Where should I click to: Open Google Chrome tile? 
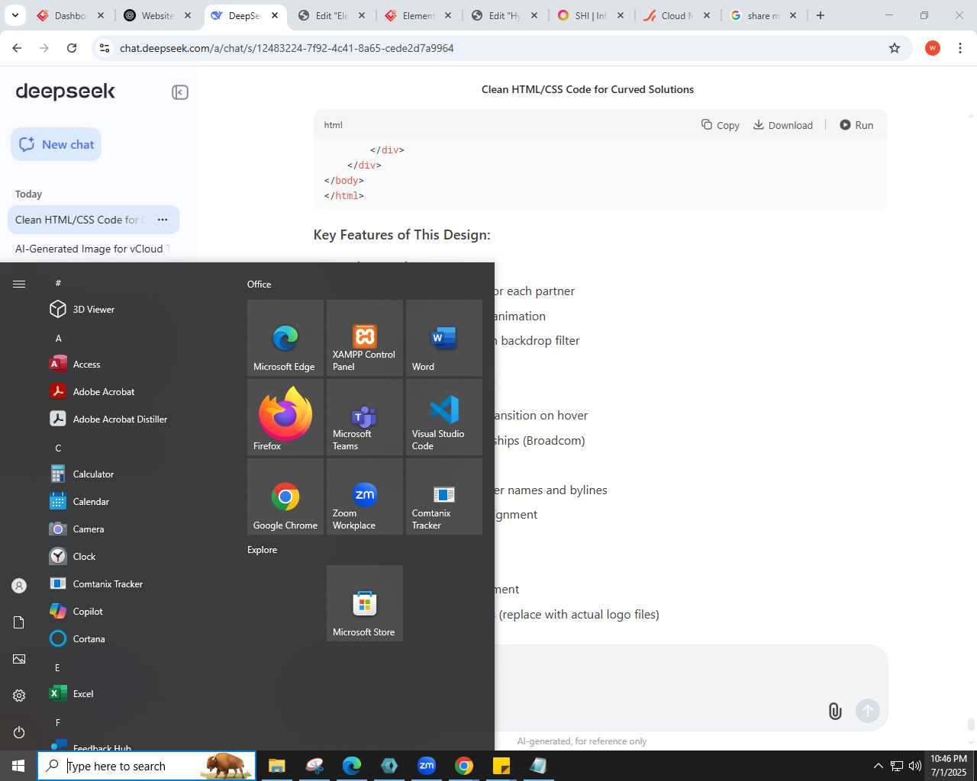[x=285, y=497]
